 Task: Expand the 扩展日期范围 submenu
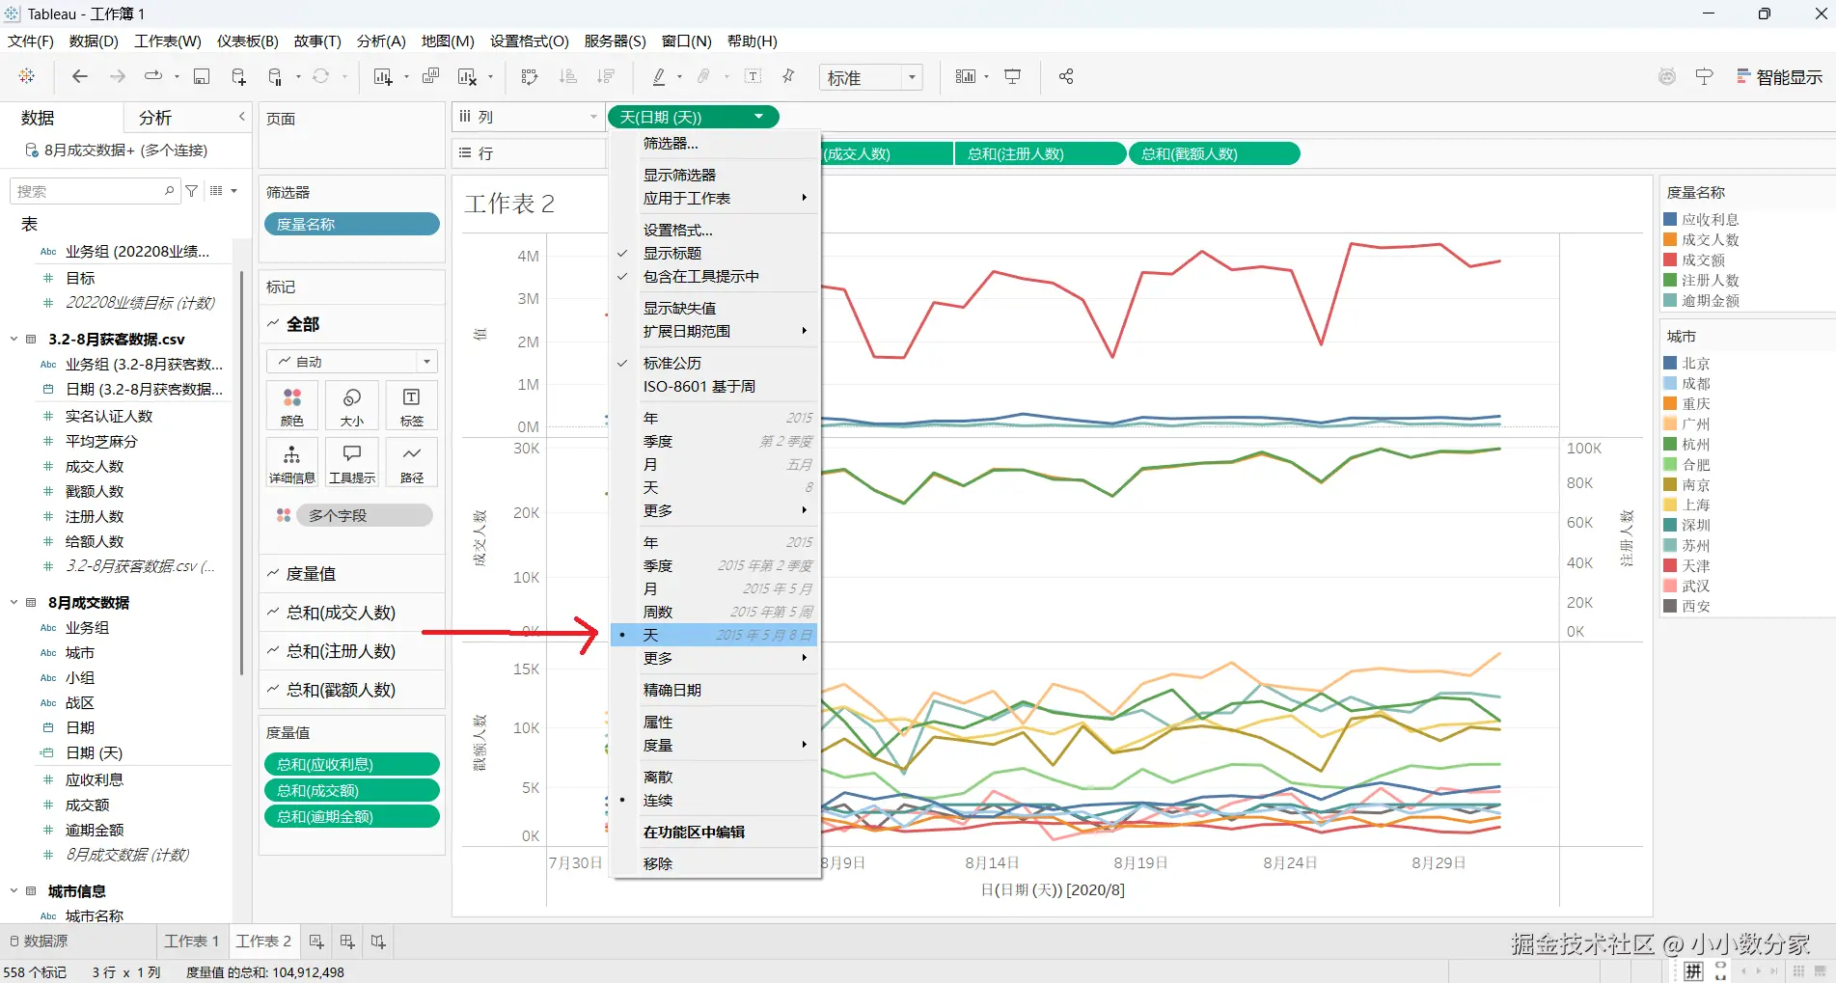pyautogui.click(x=715, y=331)
